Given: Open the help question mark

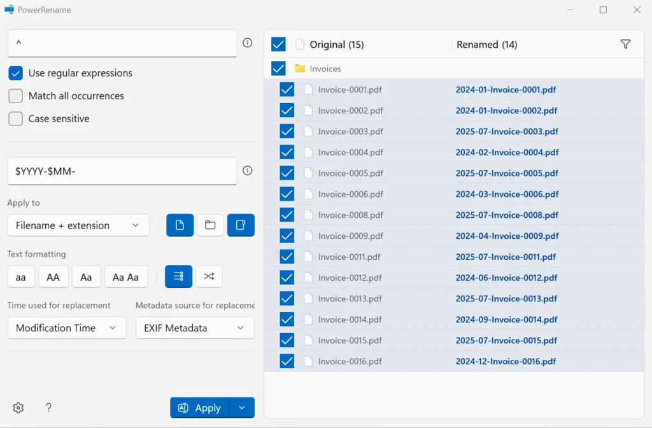Looking at the screenshot, I should pyautogui.click(x=48, y=408).
